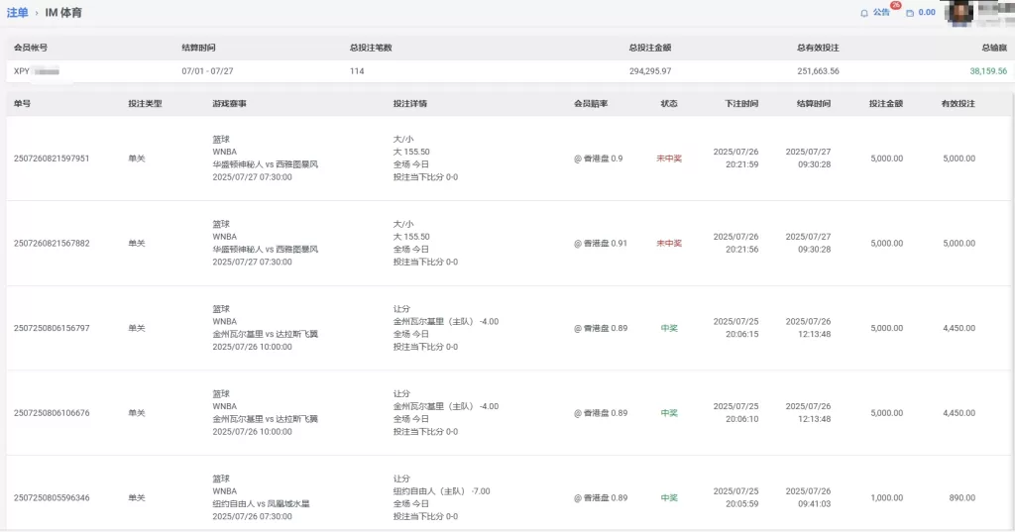This screenshot has height=532, width=1015.
Task: Click the member account XPY cell
Action: tap(37, 71)
